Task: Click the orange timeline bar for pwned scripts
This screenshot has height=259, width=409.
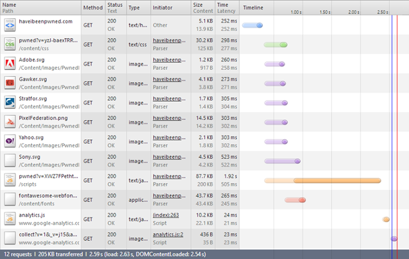Action: coord(323,180)
